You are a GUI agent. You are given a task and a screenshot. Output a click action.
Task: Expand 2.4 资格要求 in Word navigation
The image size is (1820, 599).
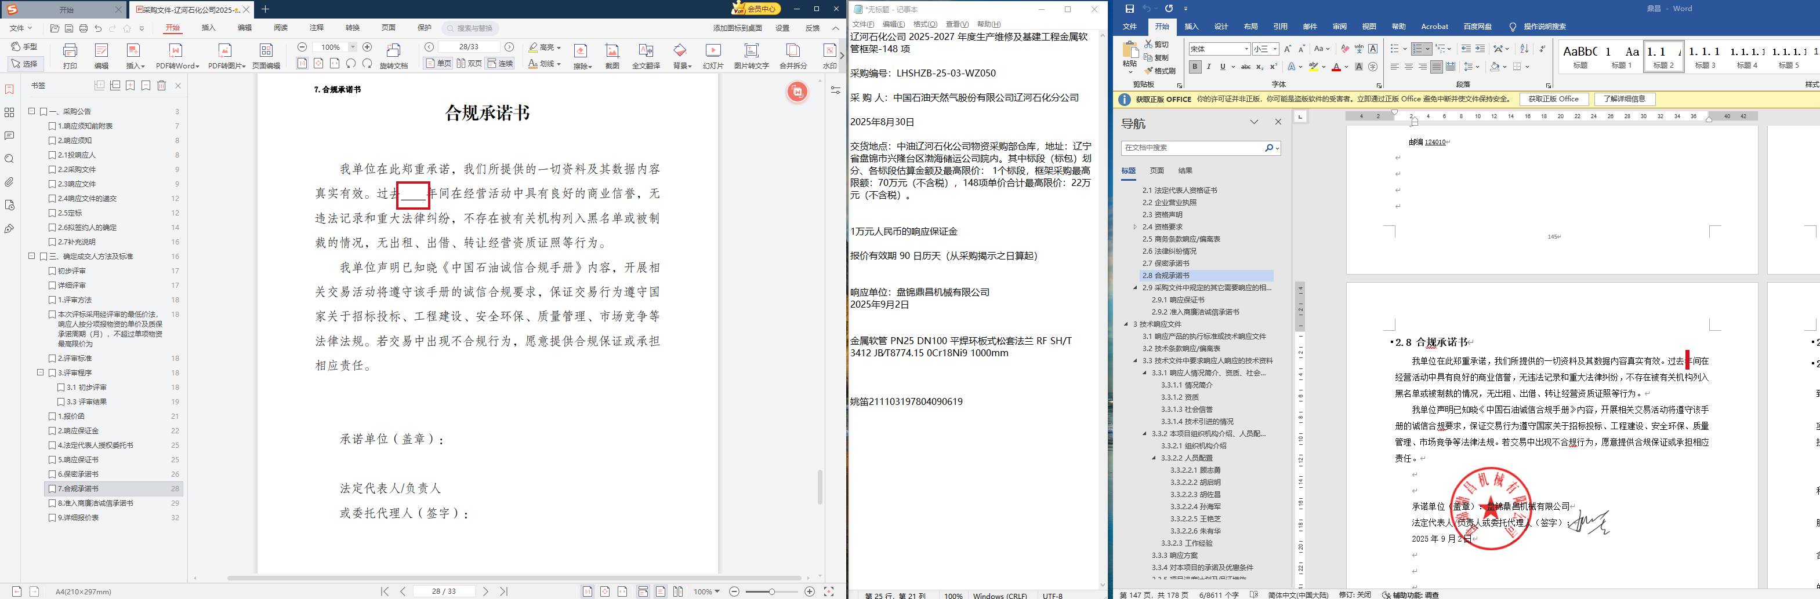tap(1134, 227)
